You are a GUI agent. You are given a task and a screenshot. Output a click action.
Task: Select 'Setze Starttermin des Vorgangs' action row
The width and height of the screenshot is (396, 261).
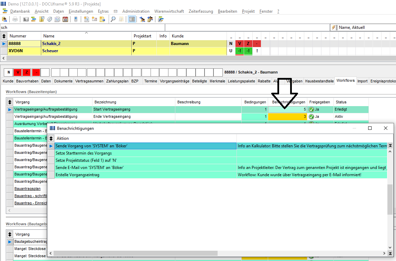(x=221, y=153)
